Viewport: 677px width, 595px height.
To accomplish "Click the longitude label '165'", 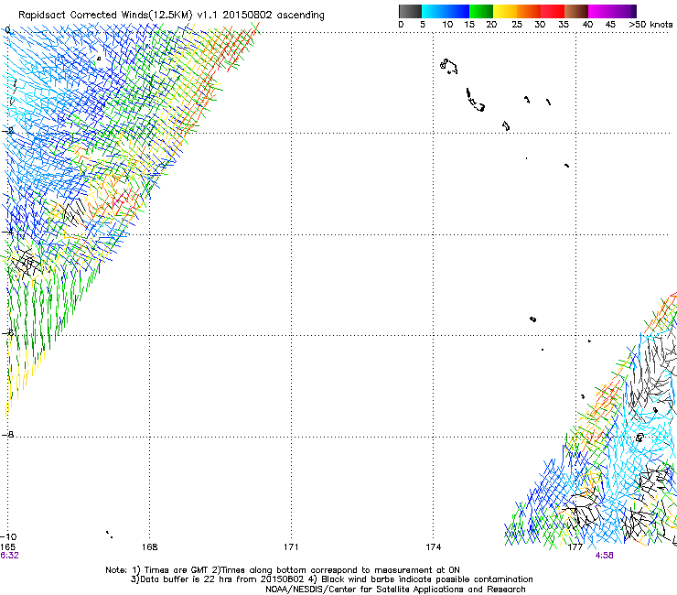I will click(x=7, y=547).
